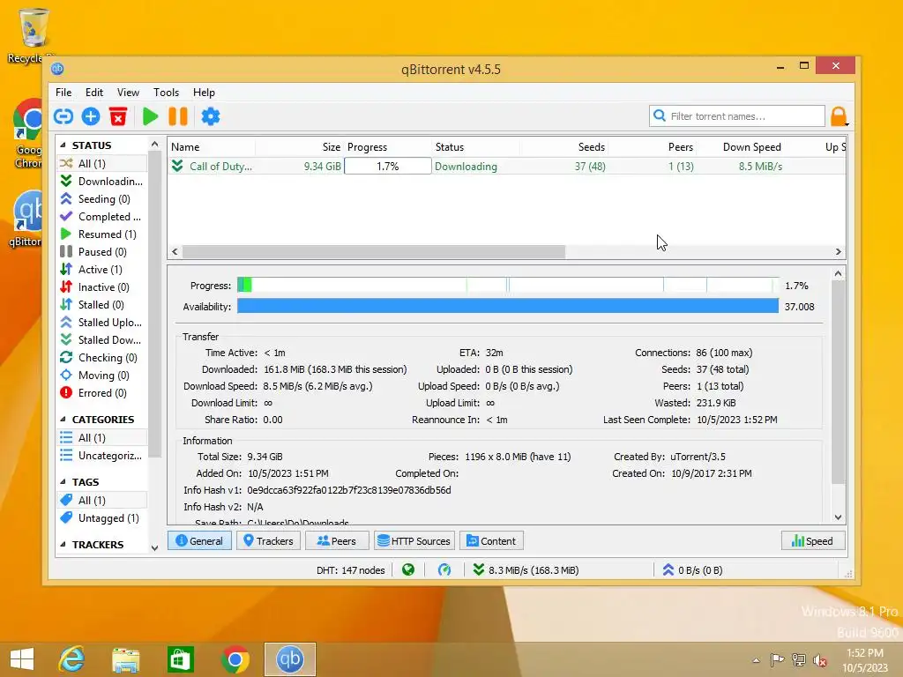Select the Moving (0) filter
Viewport: 903px width, 677px height.
[x=102, y=376]
